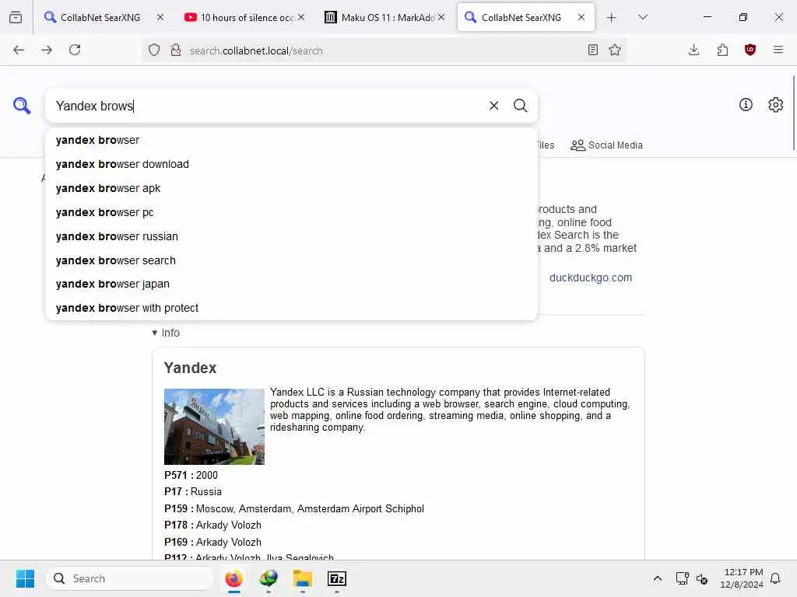
Task: Submit search with magnifier button
Action: click(x=520, y=106)
